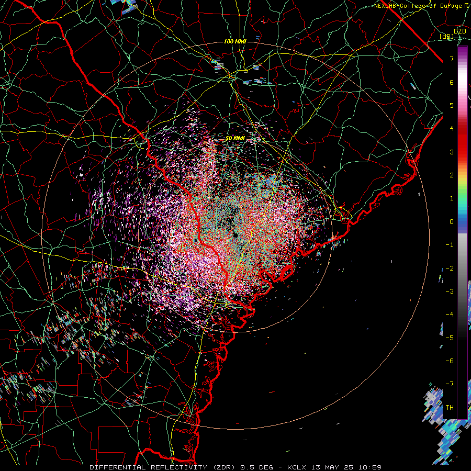Viewport: 471px width, 471px height.
Task: Click the "6" value on the ZDR scale
Action: click(x=452, y=82)
